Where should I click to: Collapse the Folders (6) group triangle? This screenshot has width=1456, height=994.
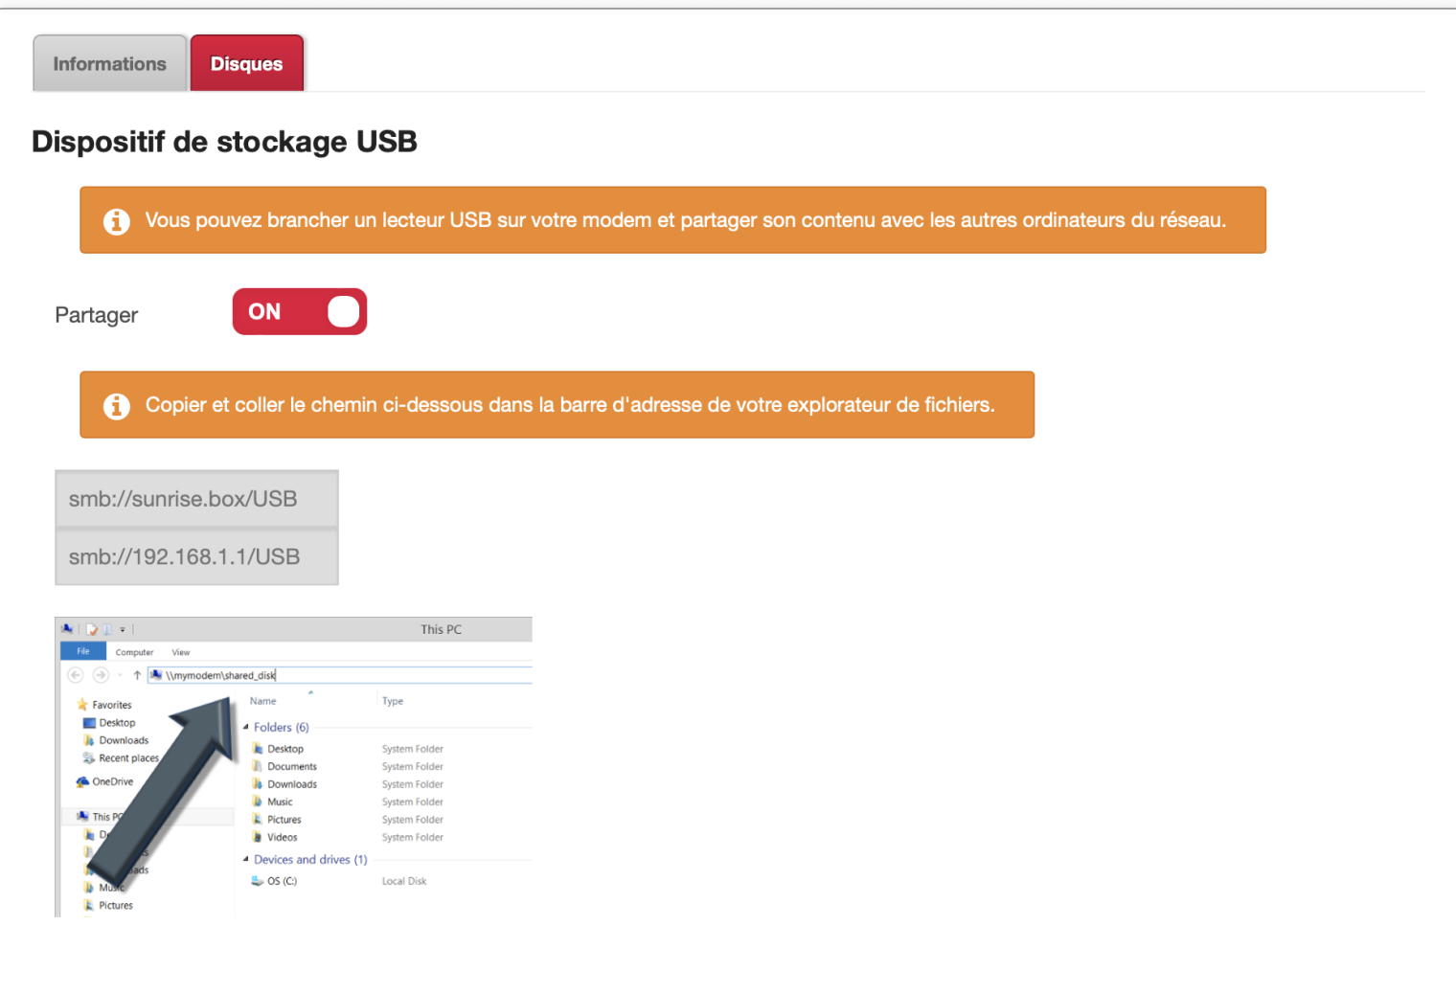tap(246, 727)
